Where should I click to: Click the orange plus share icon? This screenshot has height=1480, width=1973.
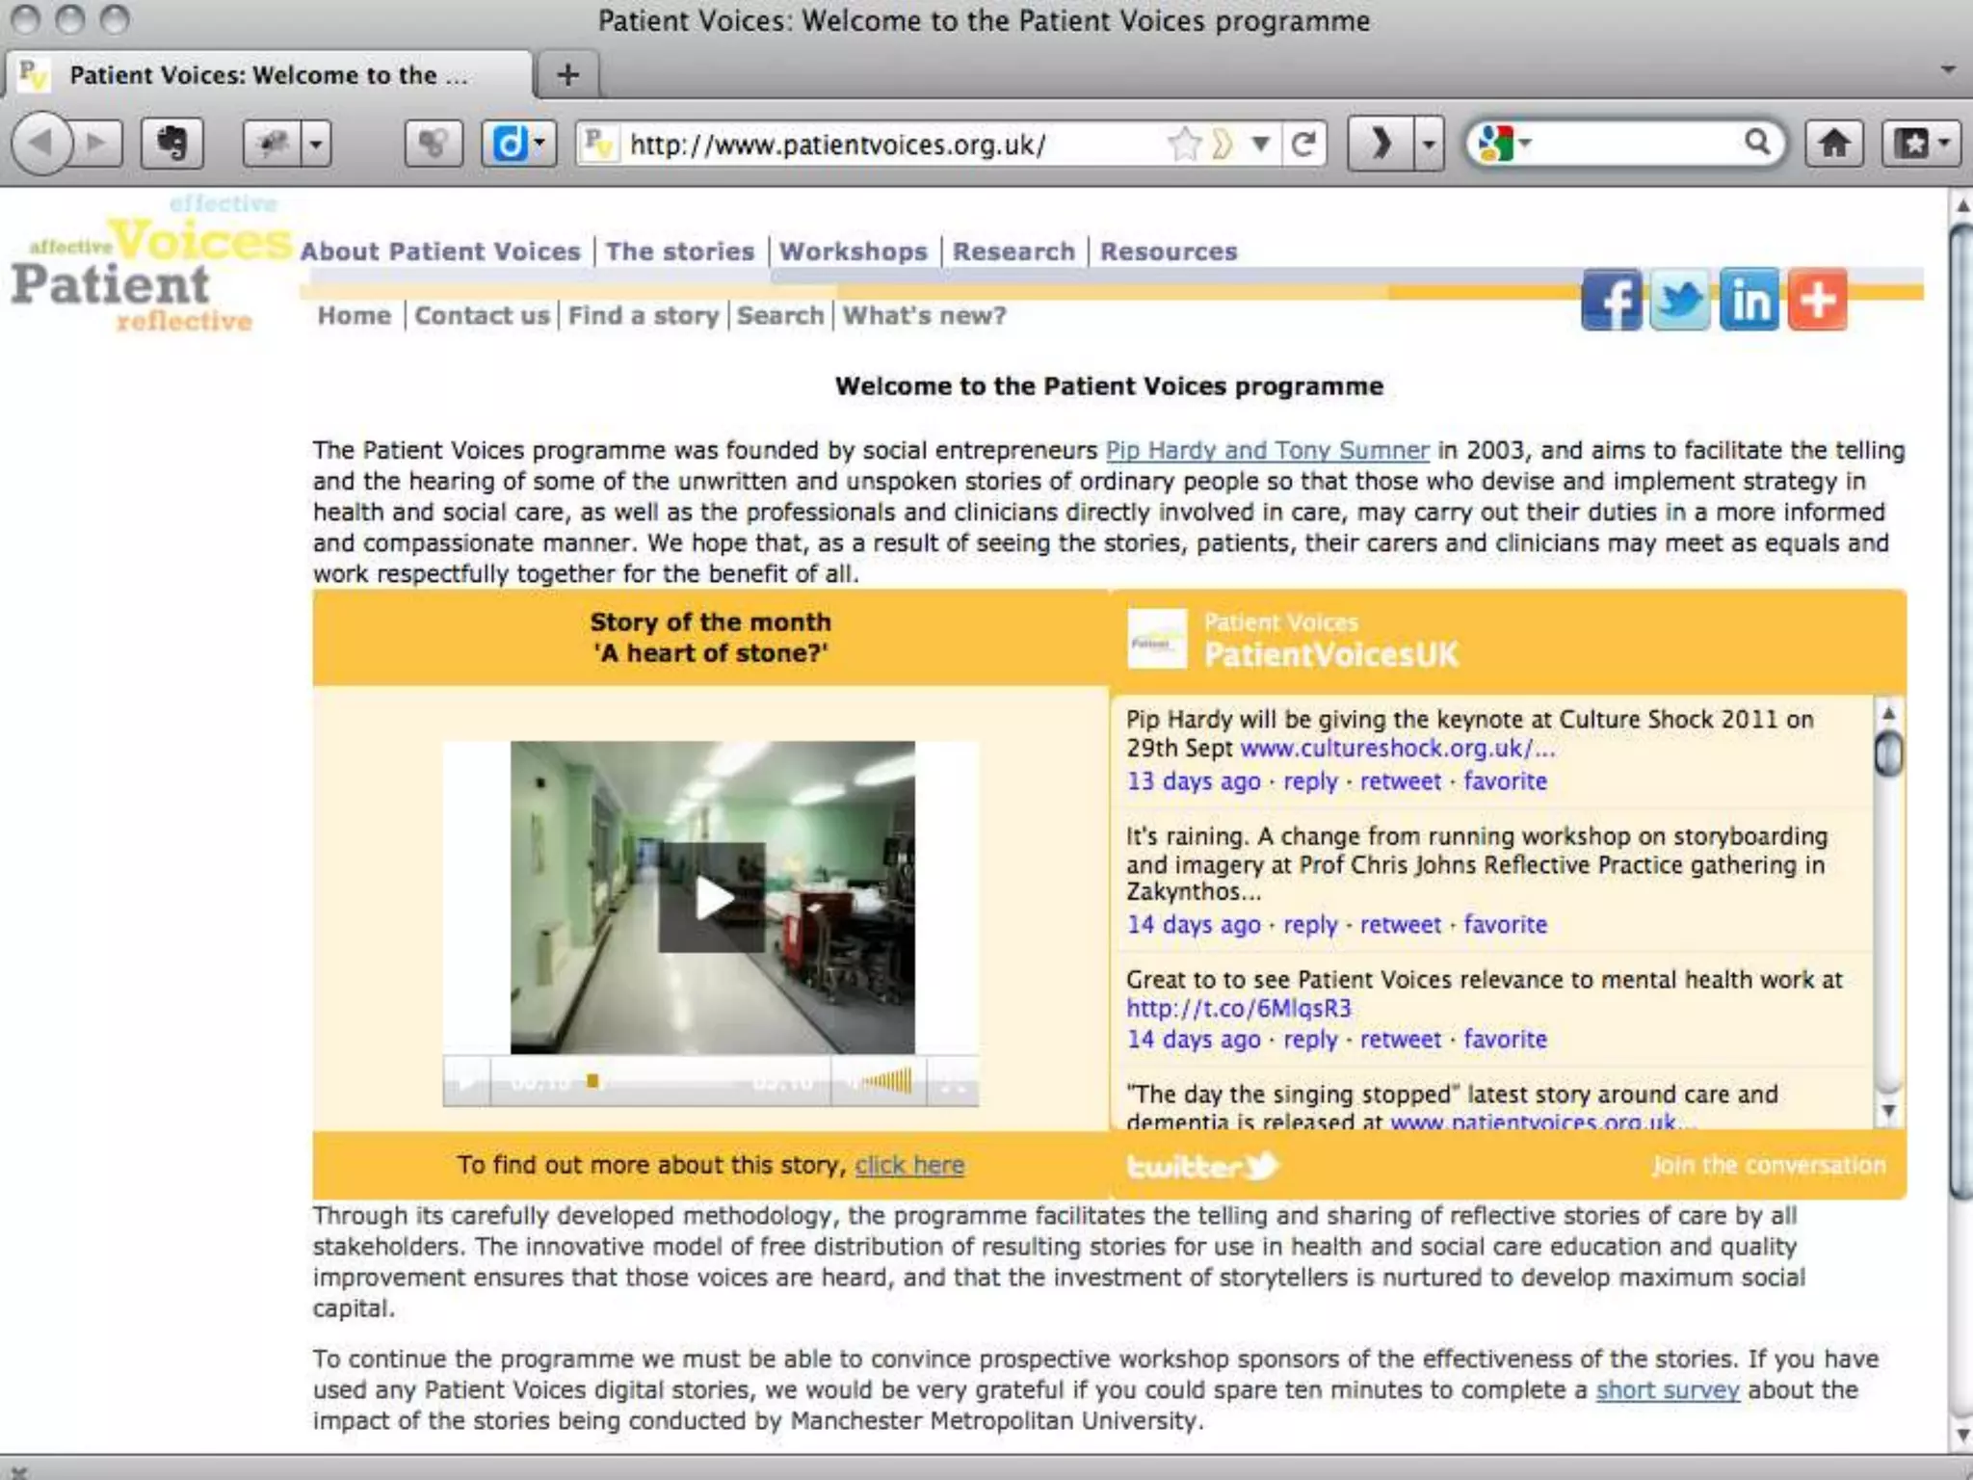pos(1817,300)
